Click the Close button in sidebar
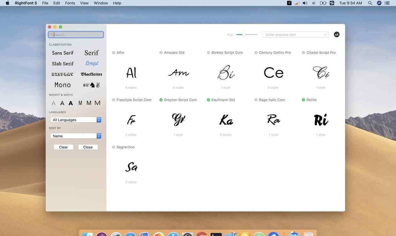This screenshot has width=396, height=236. 88,147
